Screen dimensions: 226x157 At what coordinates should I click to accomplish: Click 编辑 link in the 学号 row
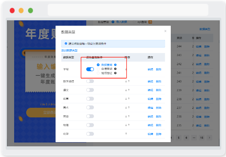click(150, 70)
